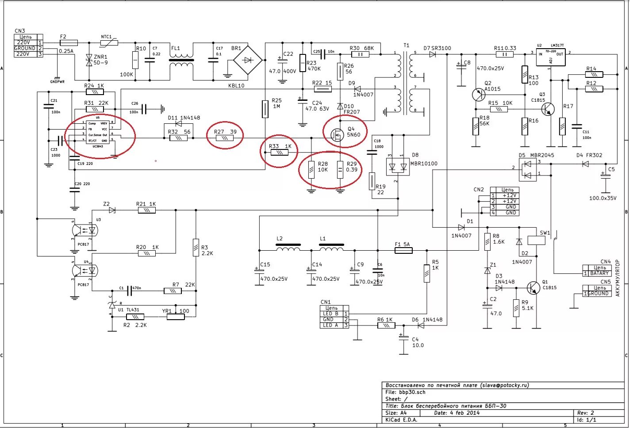Click the Q2 A1015 transistor symbol
Viewport: 630px width, 428px height.
(x=478, y=95)
